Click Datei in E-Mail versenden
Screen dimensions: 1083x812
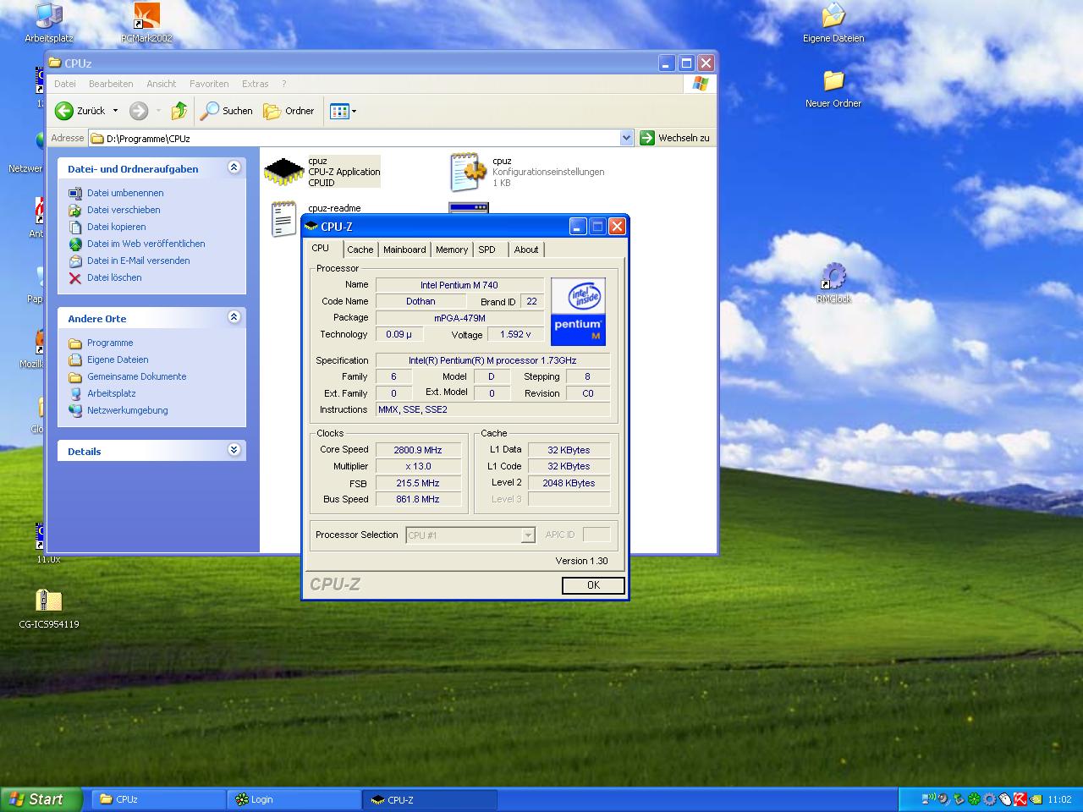click(x=139, y=261)
